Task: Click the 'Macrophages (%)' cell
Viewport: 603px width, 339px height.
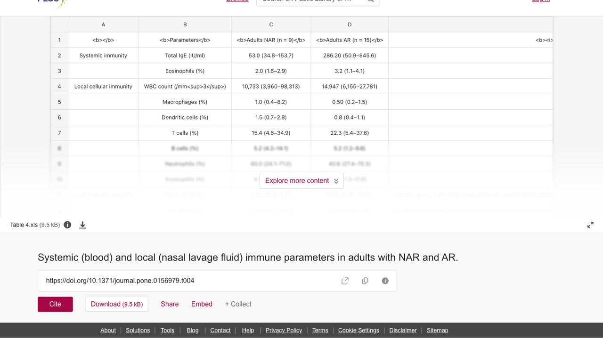Action: point(185,102)
